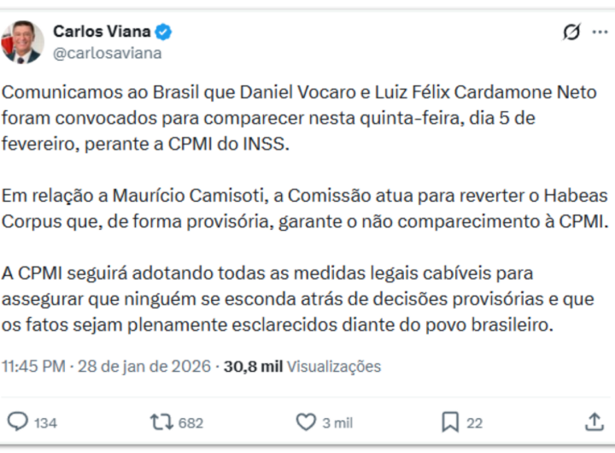Viewport: 615px width, 453px height.
Task: Open the @carlosaviana handle link
Action: [108, 53]
